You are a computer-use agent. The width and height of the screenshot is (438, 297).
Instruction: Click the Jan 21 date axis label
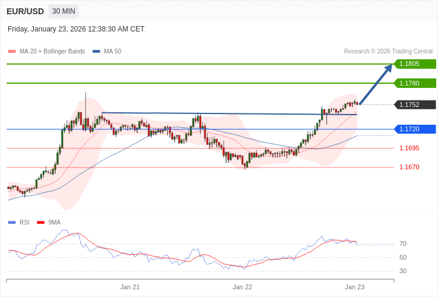(130, 287)
